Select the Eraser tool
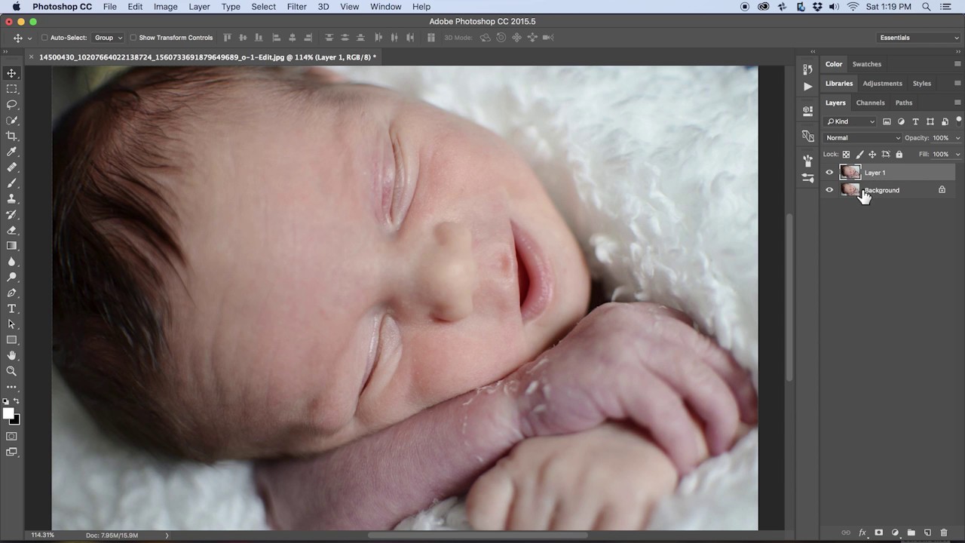The height and width of the screenshot is (543, 965). coord(11,231)
